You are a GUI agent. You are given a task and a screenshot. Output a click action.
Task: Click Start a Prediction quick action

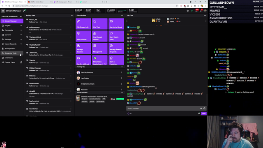tap(116, 60)
